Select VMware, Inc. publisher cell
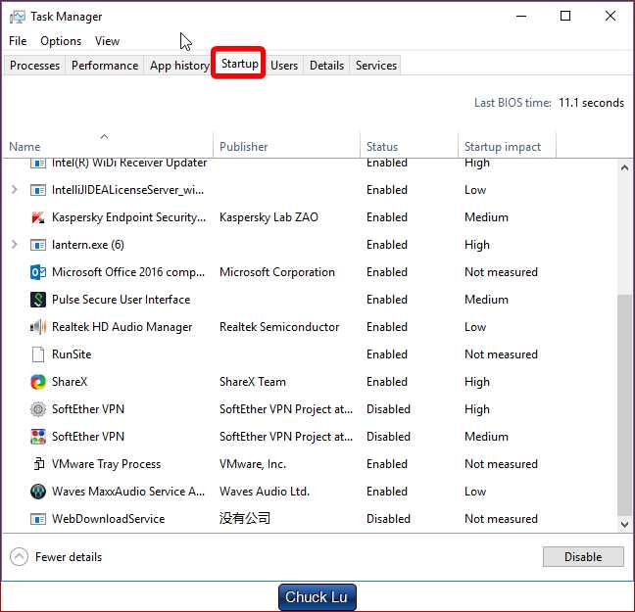635x612 pixels. point(253,464)
